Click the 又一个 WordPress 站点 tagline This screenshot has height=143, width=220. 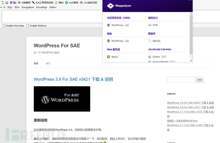47,52
